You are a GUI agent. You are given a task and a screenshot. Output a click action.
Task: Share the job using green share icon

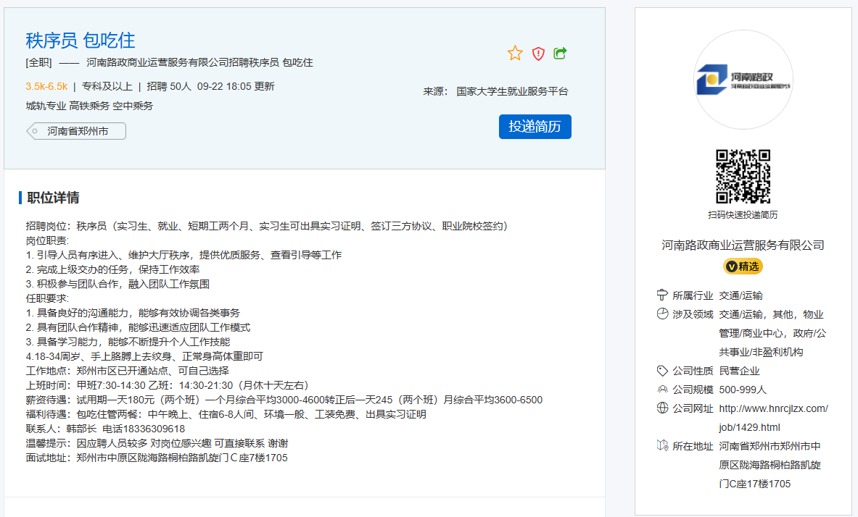(560, 53)
